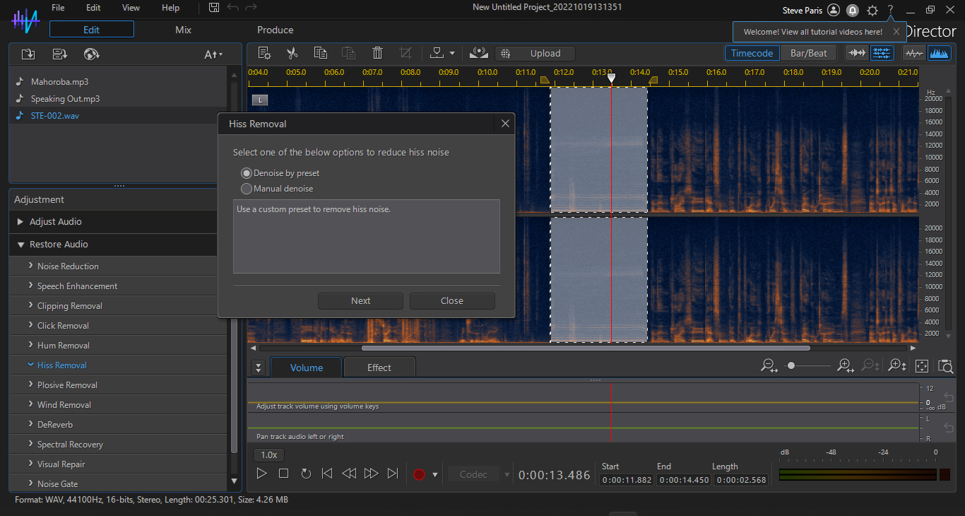Toggle the compact waveform view button
The height and width of the screenshot is (516, 965).
858,53
